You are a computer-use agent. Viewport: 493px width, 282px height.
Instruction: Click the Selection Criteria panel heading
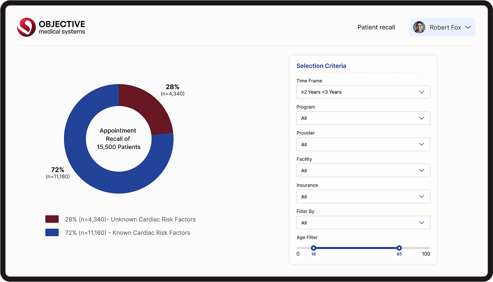(321, 66)
